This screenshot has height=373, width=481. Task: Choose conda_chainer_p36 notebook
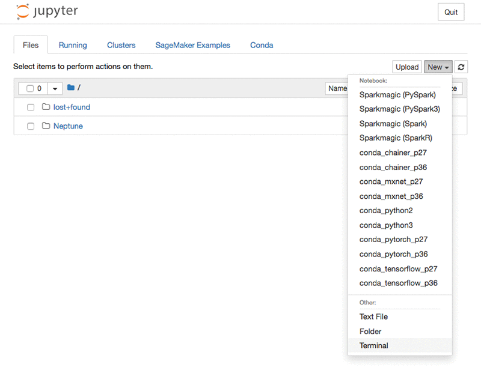tap(400, 168)
